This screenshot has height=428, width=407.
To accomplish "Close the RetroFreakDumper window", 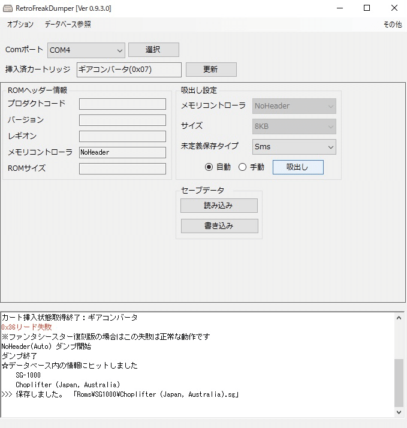I will point(394,8).
